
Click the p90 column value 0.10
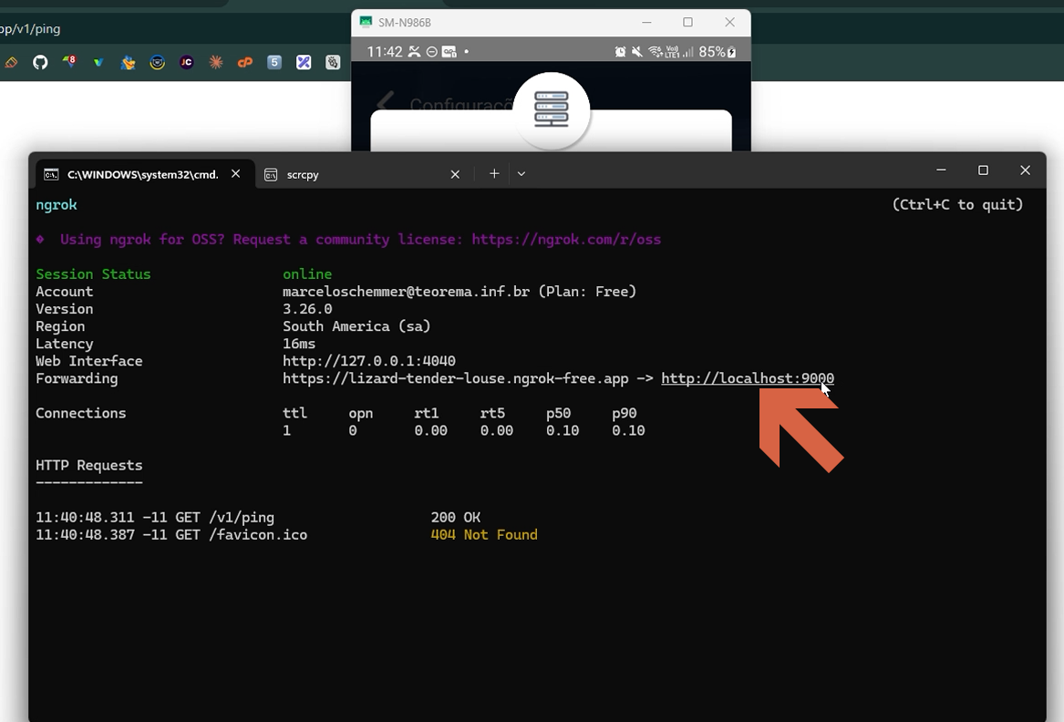coord(628,431)
